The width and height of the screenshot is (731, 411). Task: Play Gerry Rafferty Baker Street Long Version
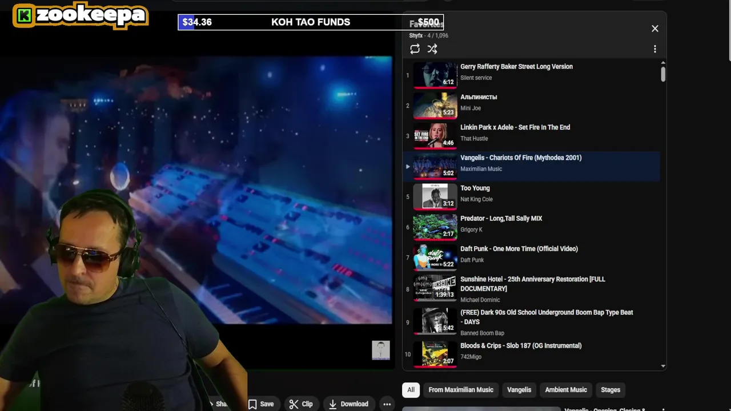coord(516,66)
